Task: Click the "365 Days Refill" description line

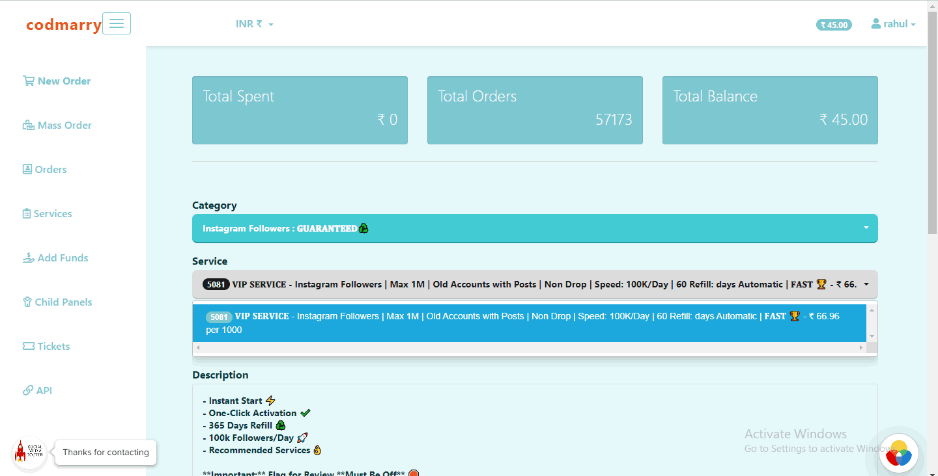Action: (244, 425)
